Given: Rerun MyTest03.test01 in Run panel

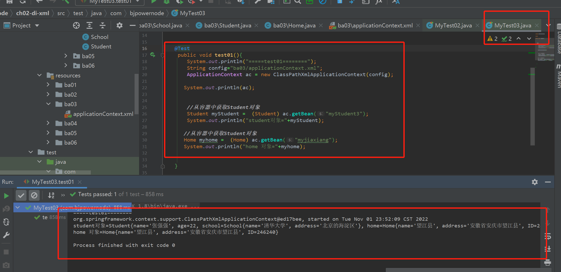Looking at the screenshot, I should (6, 196).
